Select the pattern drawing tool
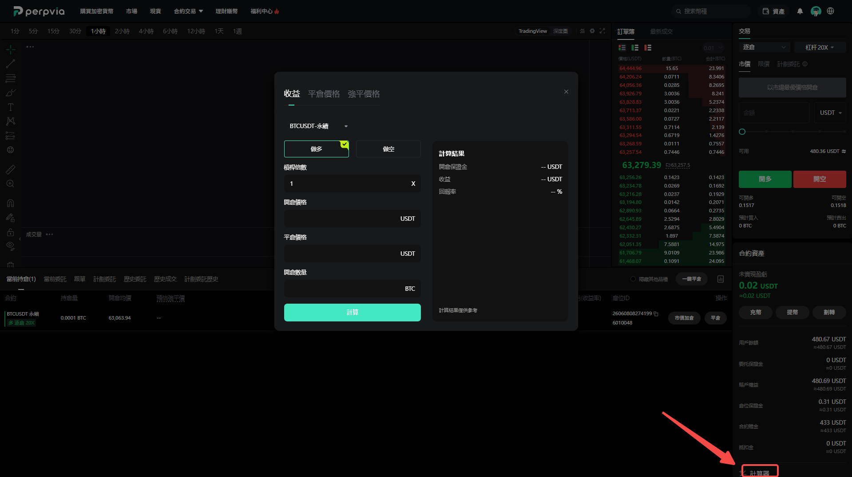Screen dimensions: 852x477 click(x=11, y=121)
